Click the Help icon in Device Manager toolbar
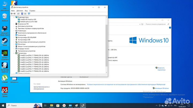 pyautogui.click(x=22, y=13)
